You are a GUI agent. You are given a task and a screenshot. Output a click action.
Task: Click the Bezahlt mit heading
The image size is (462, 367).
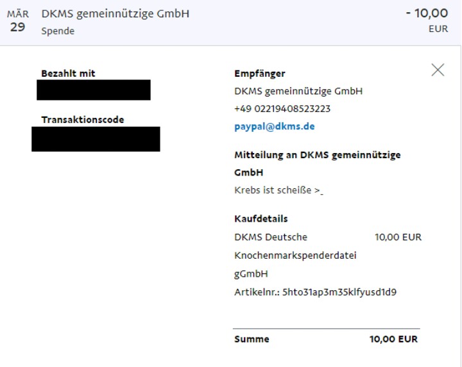click(68, 73)
